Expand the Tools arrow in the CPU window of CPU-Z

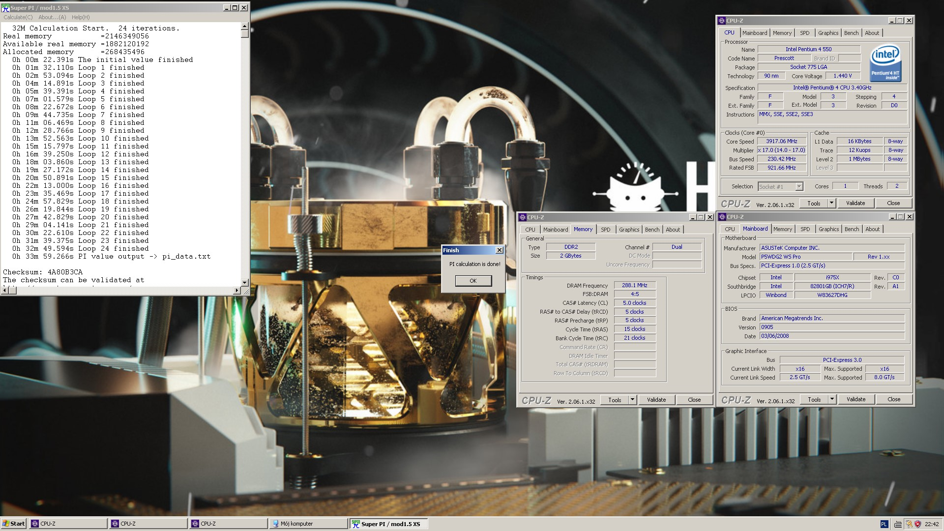point(831,203)
